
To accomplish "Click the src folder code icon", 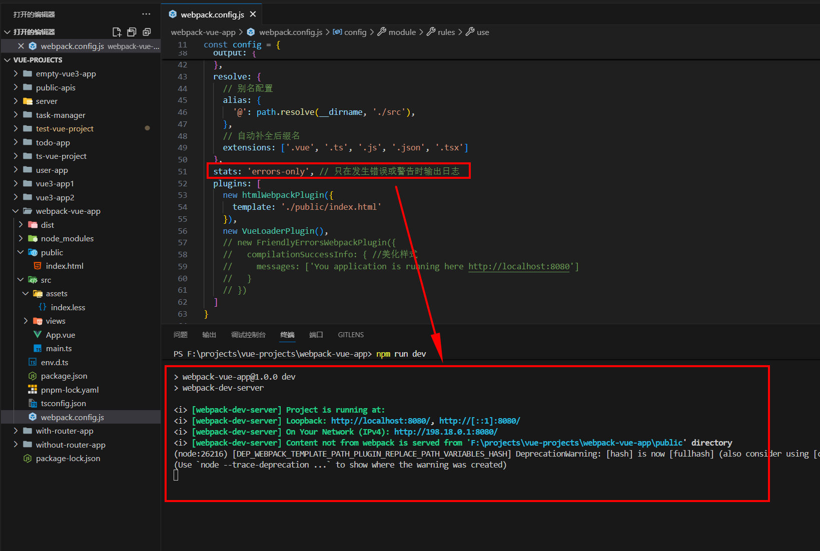I will 33,280.
